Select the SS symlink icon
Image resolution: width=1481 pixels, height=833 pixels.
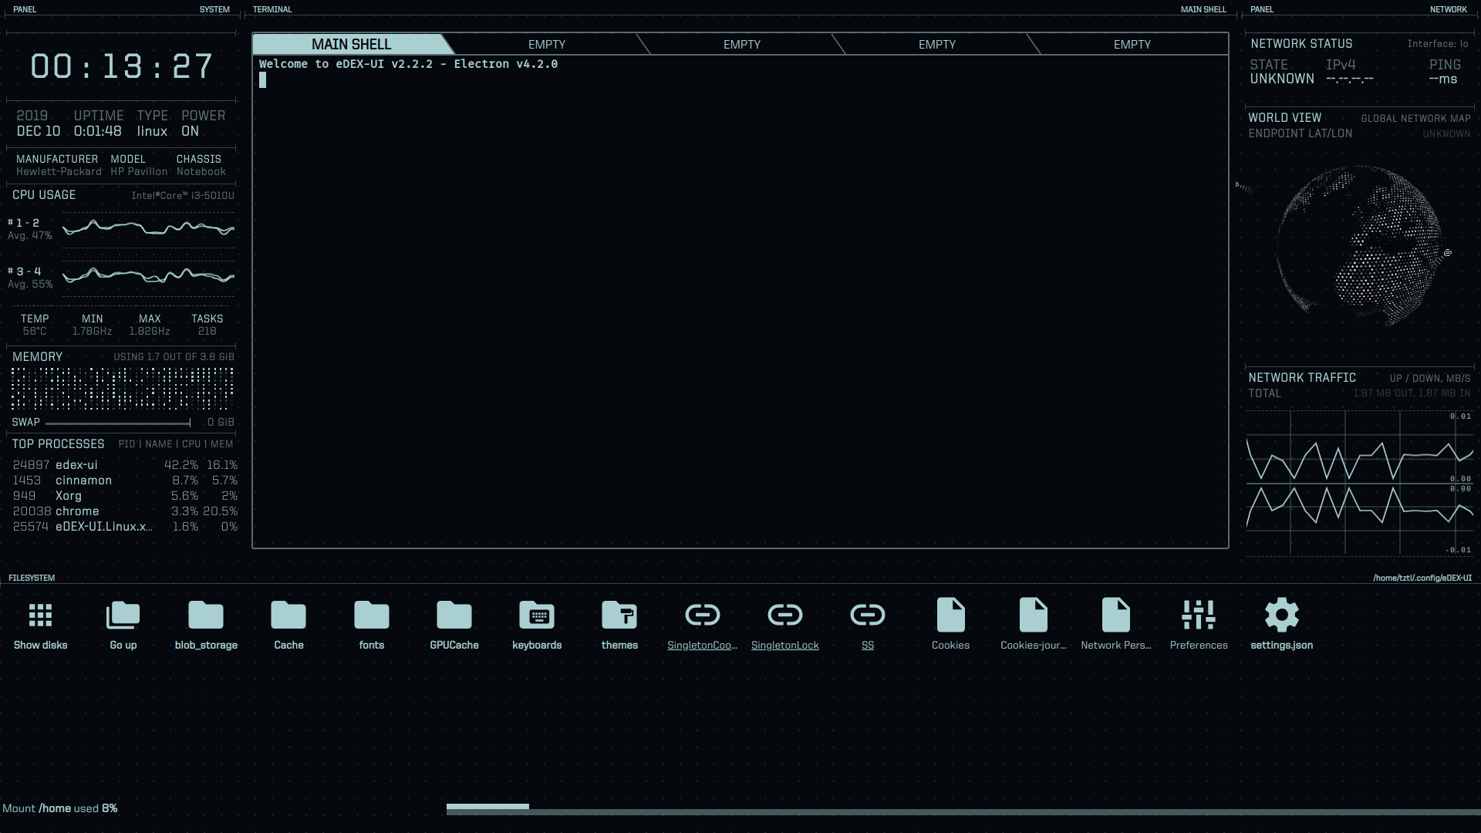tap(868, 615)
